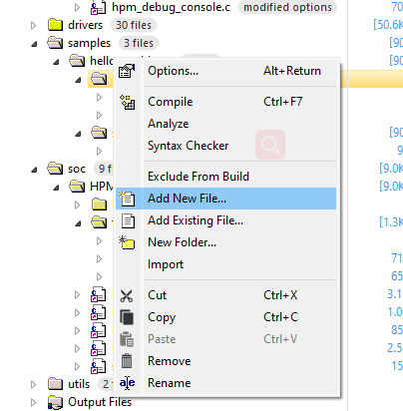Image resolution: width=403 pixels, height=411 pixels.
Task: Click the New Folder icon
Action: pos(127,242)
